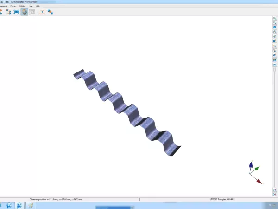The image size is (278, 209).
Task: Open the User menu
Action: [x=31, y=6]
